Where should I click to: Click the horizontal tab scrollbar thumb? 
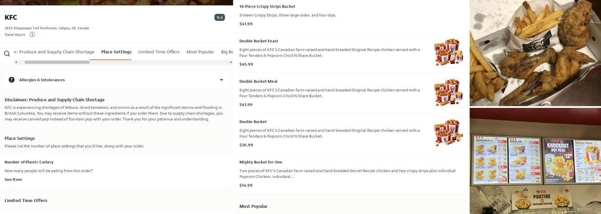click(x=57, y=62)
